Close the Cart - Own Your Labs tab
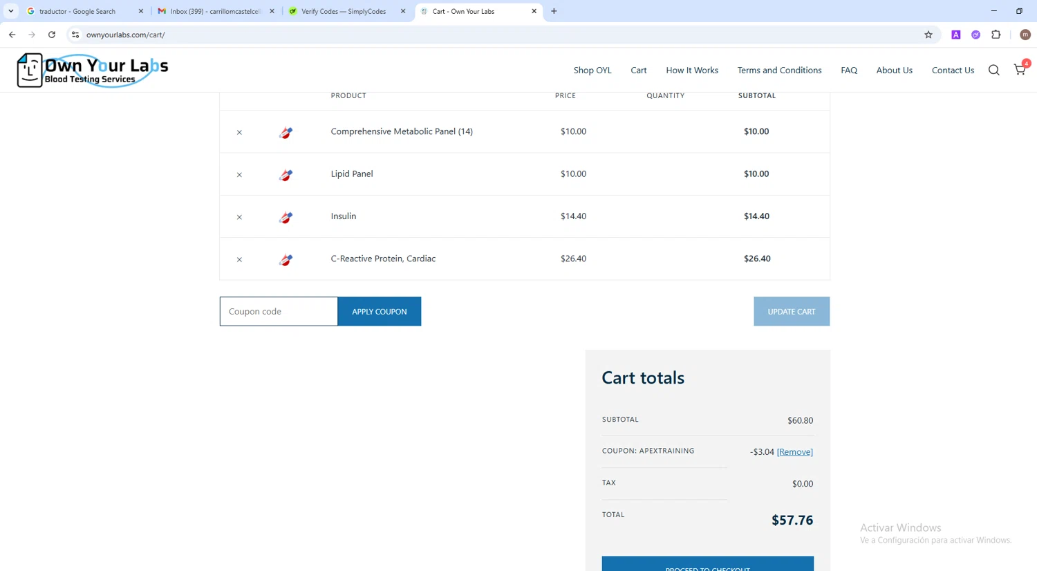The height and width of the screenshot is (571, 1037). tap(534, 11)
